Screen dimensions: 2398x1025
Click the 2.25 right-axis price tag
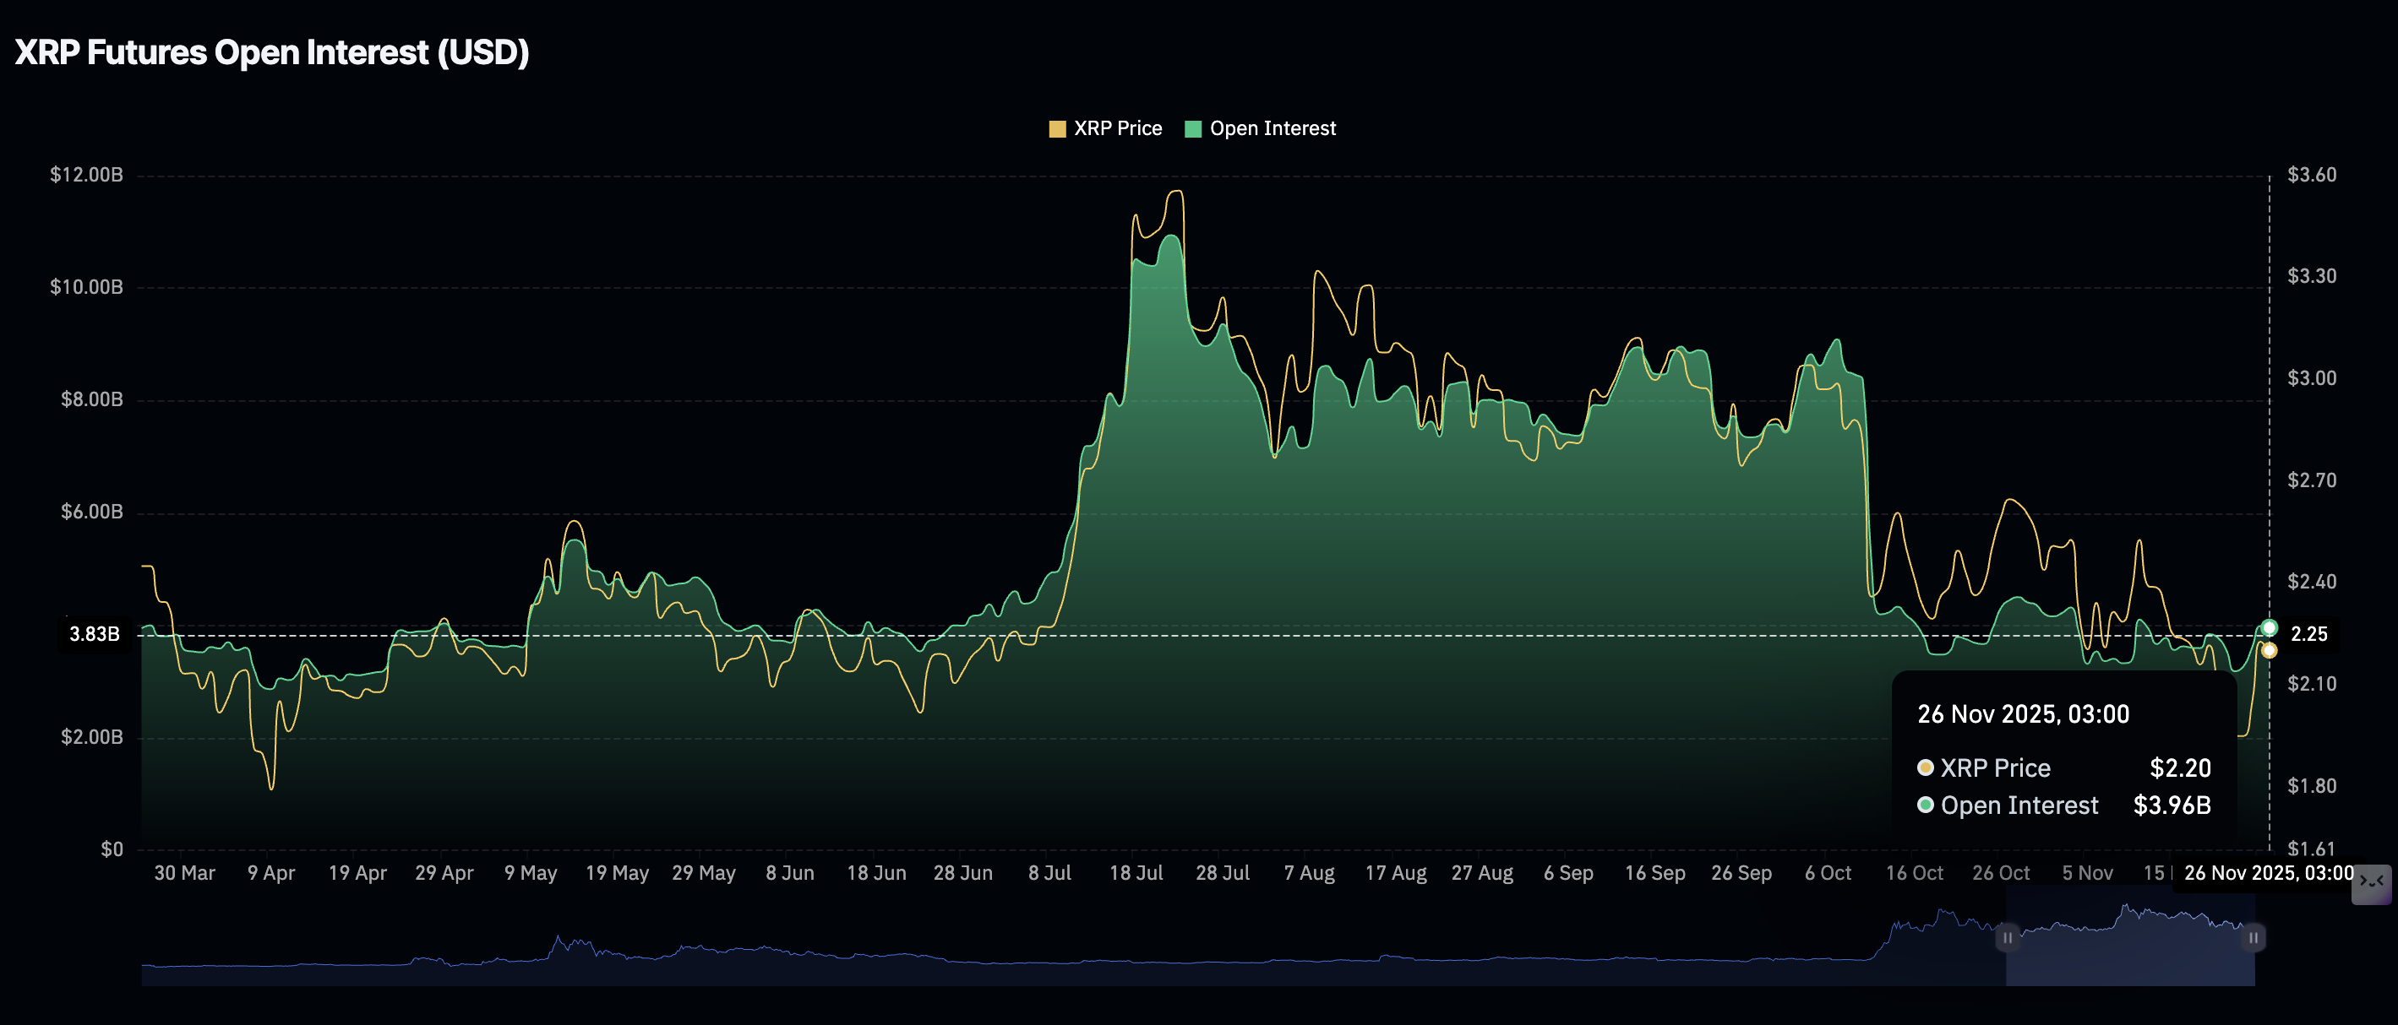pyautogui.click(x=2309, y=633)
